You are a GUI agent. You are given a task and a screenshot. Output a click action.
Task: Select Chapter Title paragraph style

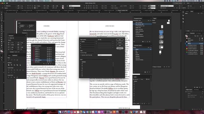pyautogui.click(x=142, y=28)
